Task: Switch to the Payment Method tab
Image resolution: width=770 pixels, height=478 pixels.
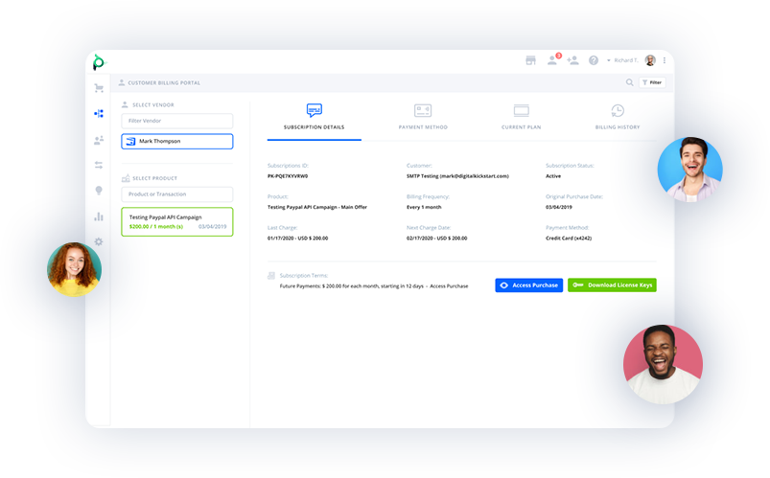Action: [423, 117]
